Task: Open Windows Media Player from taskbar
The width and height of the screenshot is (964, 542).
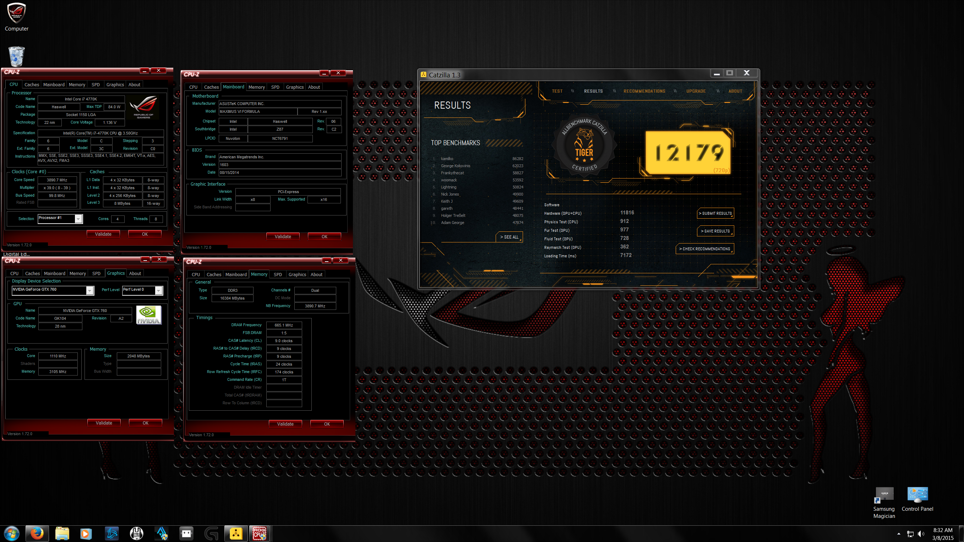Action: (x=86, y=533)
